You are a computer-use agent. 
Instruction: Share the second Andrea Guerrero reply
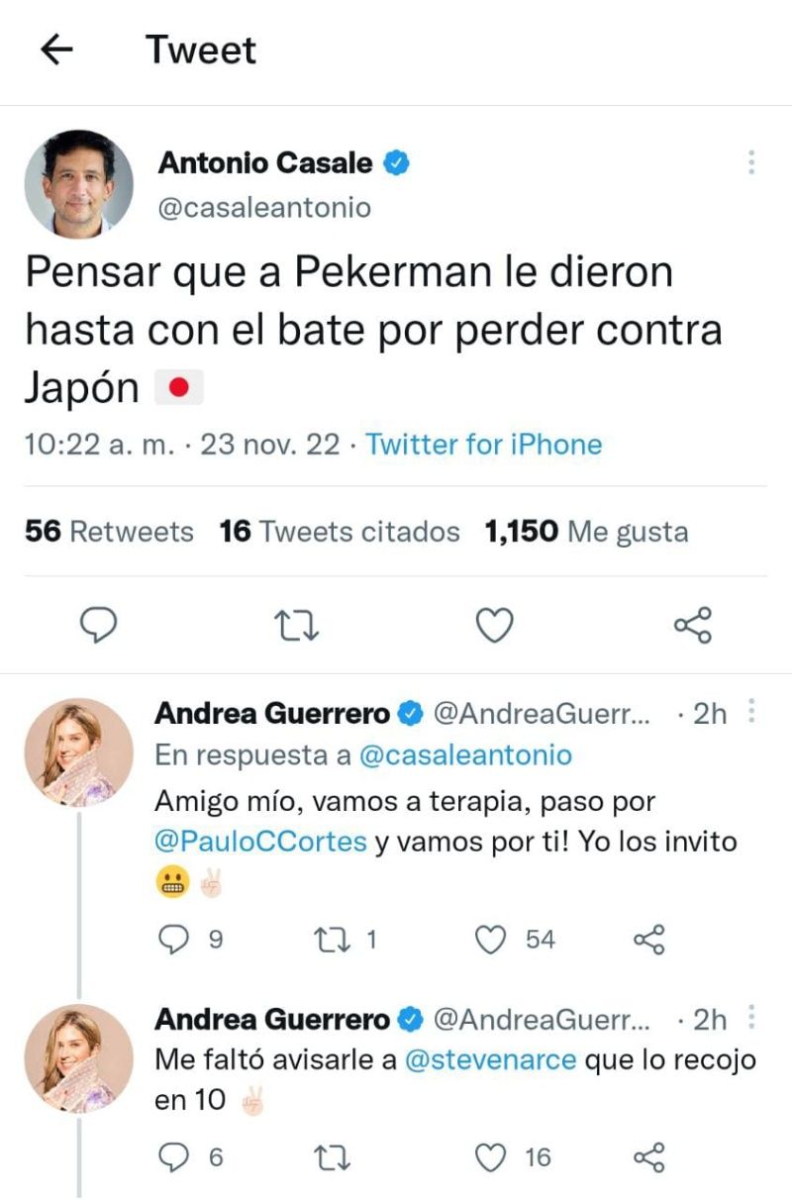point(649,1156)
